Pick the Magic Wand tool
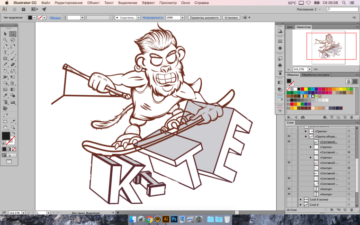 tap(5, 40)
